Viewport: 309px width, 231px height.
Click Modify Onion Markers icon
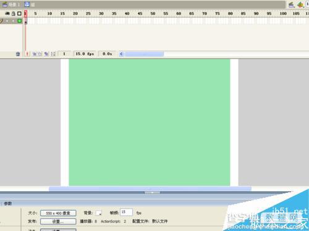(53, 54)
